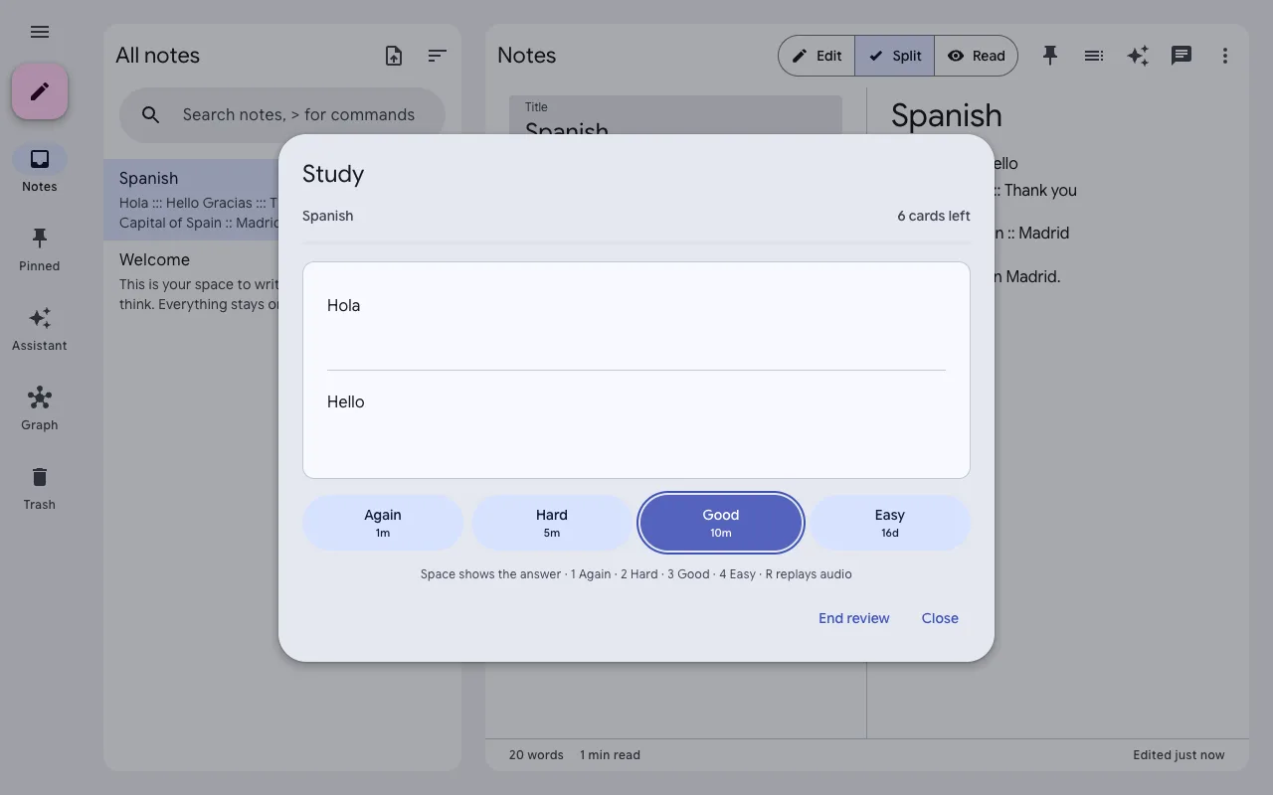Rate the card as Again 1m
Screen dimensions: 1273x795
(x=383, y=523)
